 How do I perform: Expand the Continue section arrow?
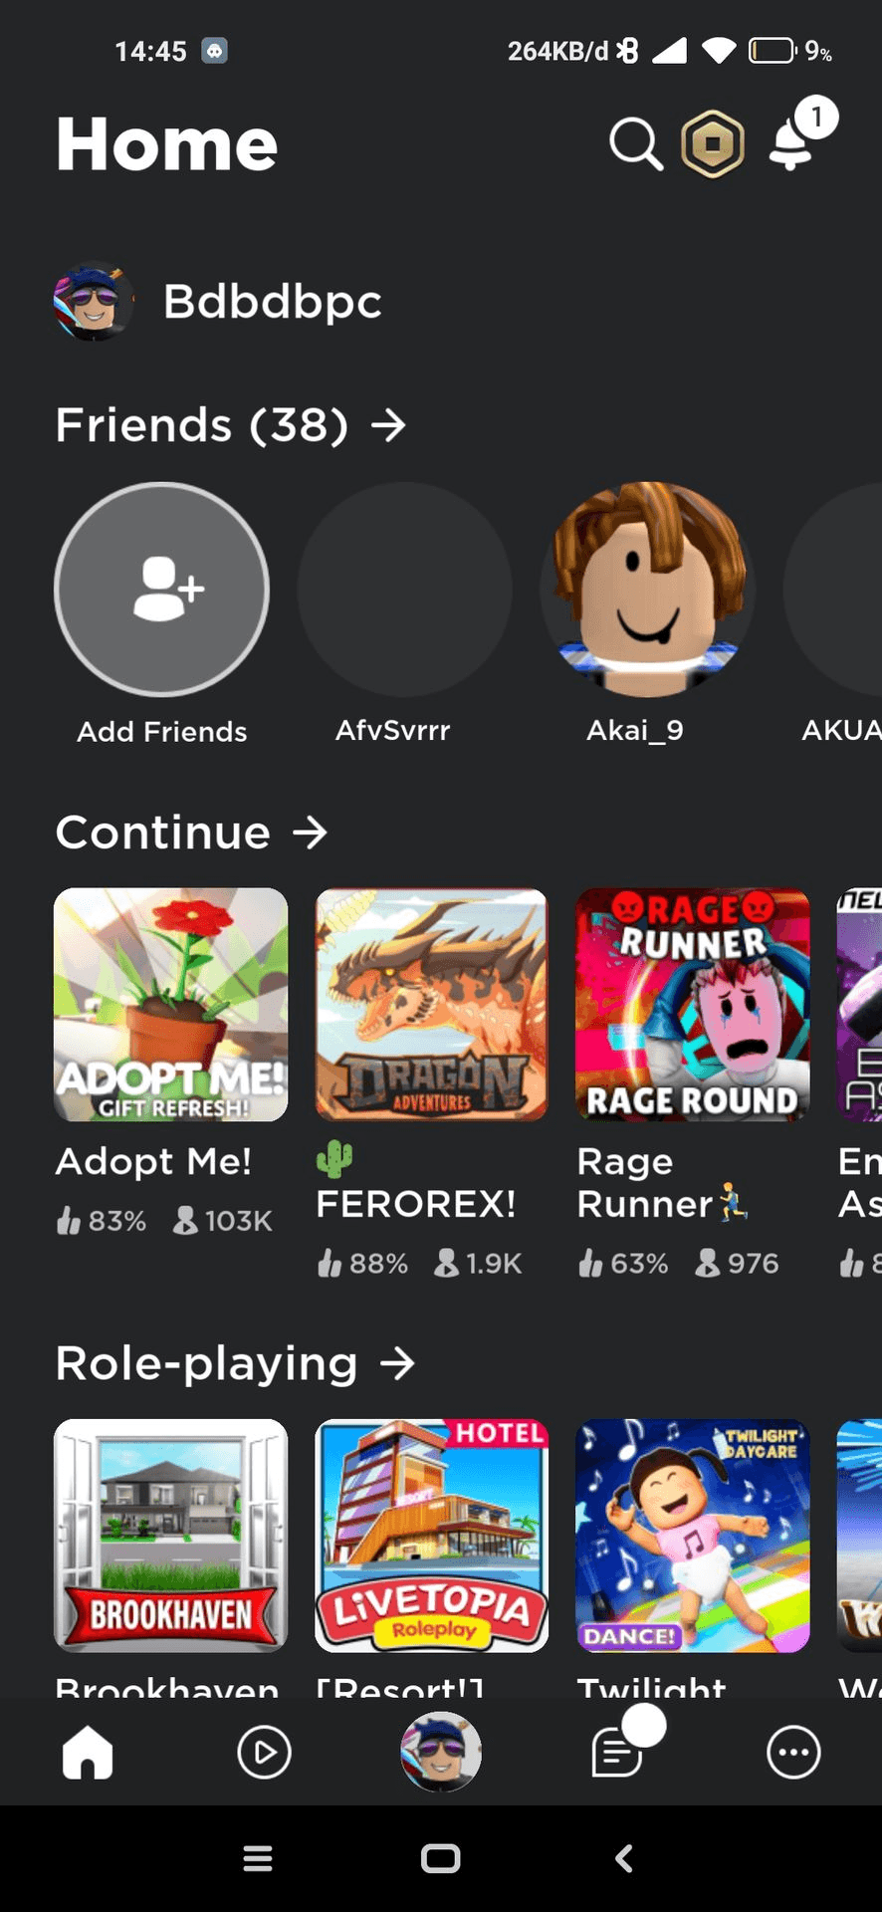point(311,832)
